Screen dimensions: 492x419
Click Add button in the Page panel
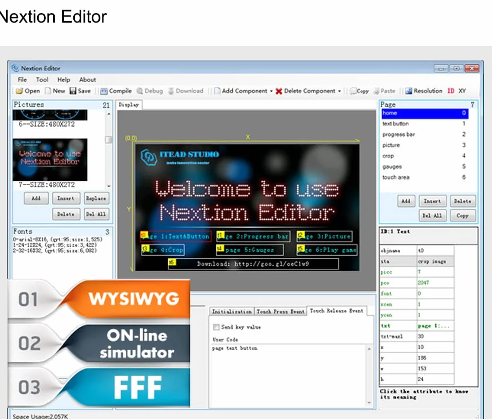tap(406, 201)
